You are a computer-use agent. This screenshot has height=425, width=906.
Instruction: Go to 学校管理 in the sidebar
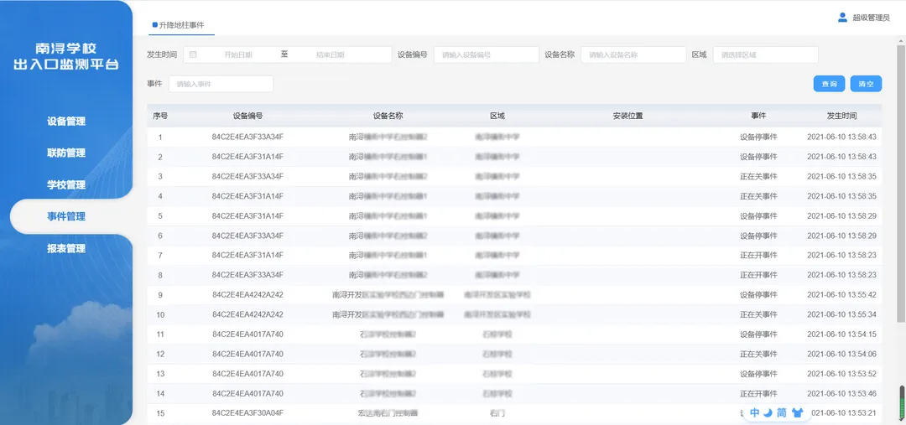[66, 185]
